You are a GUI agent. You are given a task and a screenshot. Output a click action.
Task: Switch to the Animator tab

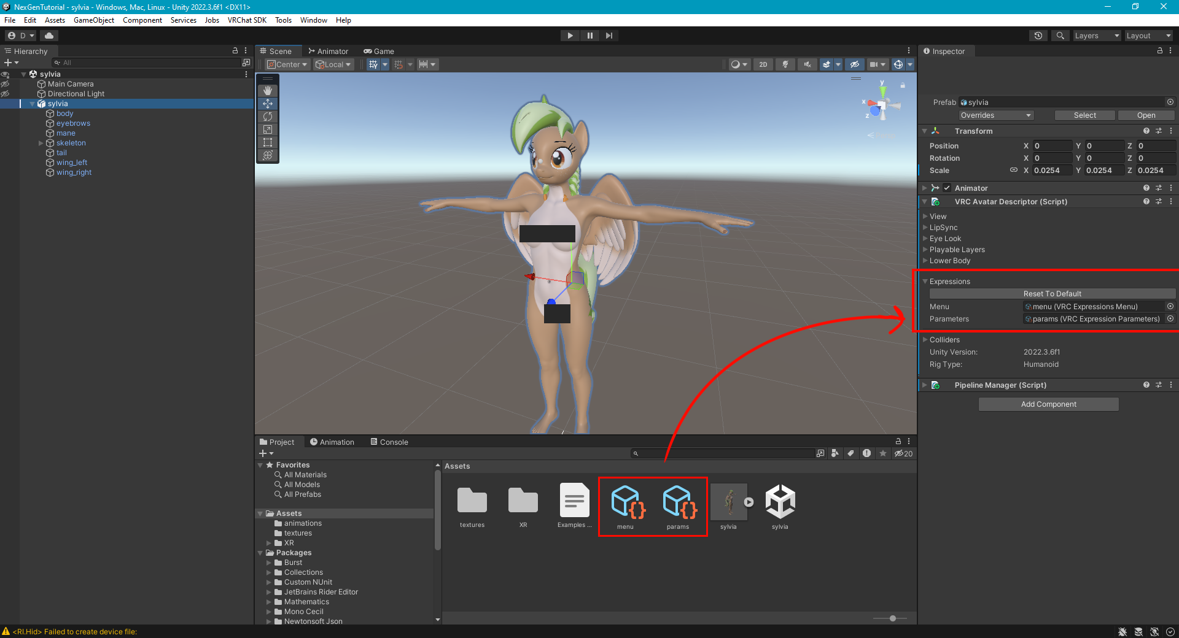[x=329, y=52]
